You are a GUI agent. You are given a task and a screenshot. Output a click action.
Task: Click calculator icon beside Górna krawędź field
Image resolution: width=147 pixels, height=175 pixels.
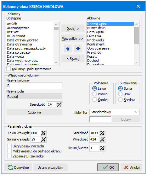pyautogui.click(x=43, y=139)
